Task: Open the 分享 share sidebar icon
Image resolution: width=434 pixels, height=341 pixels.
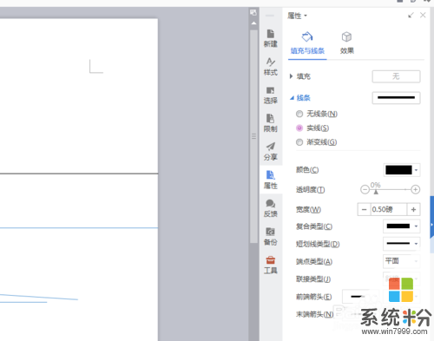Action: (x=271, y=152)
